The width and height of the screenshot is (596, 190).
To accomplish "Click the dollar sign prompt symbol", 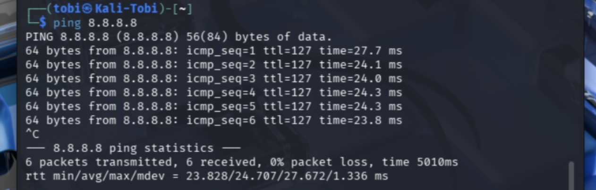I will click(x=43, y=23).
